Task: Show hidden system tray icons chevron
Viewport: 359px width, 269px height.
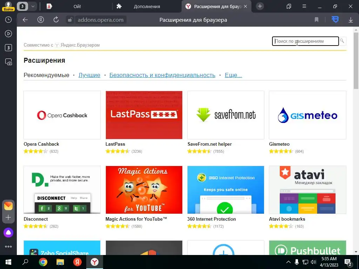Action: click(289, 262)
